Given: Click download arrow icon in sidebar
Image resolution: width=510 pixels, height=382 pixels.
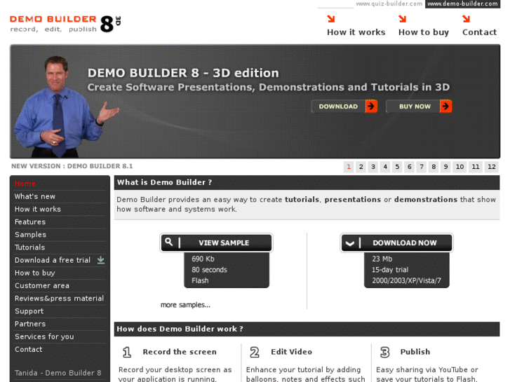Looking at the screenshot, I should 101,260.
